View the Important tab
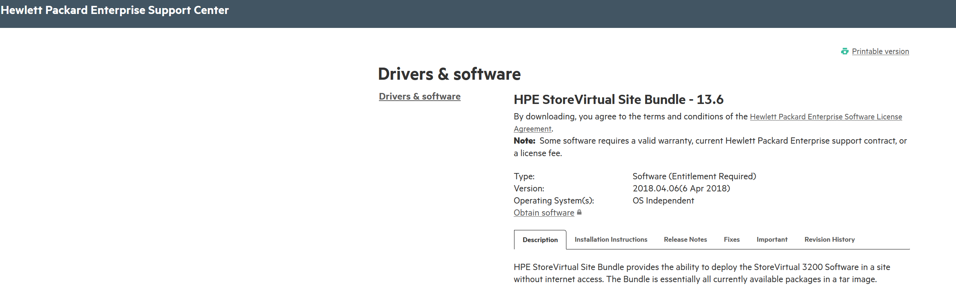The image size is (956, 306). pos(772,240)
